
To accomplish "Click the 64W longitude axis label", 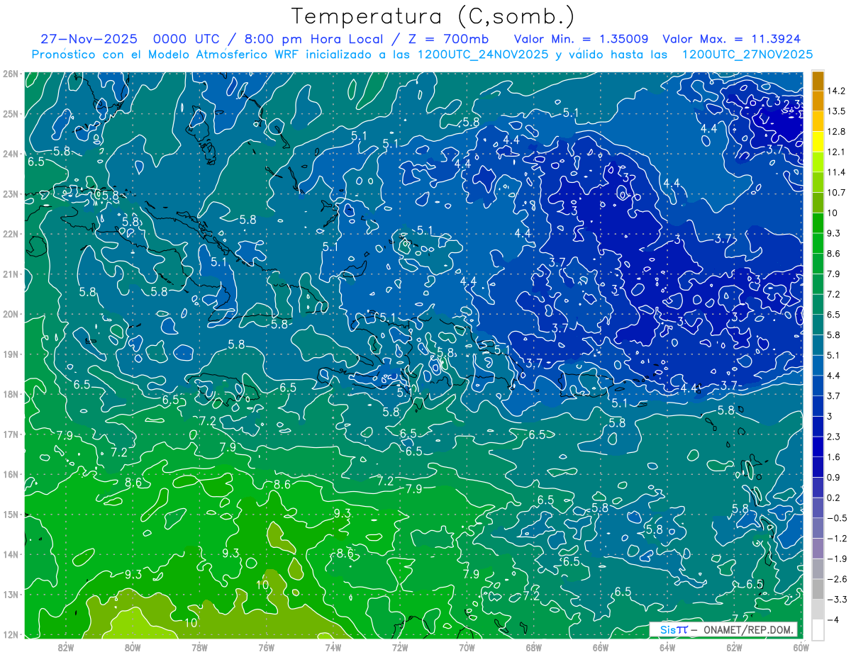I will (x=667, y=648).
